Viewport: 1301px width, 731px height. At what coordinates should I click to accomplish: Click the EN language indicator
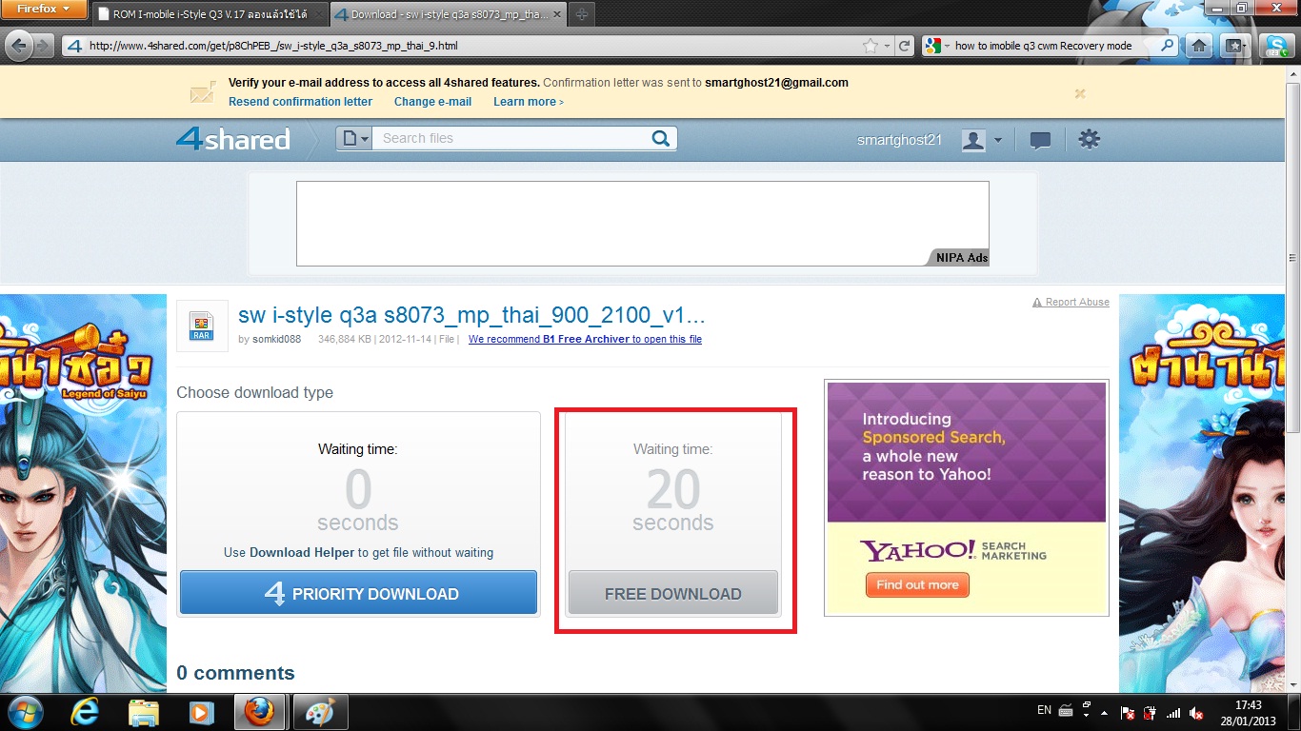[1044, 710]
